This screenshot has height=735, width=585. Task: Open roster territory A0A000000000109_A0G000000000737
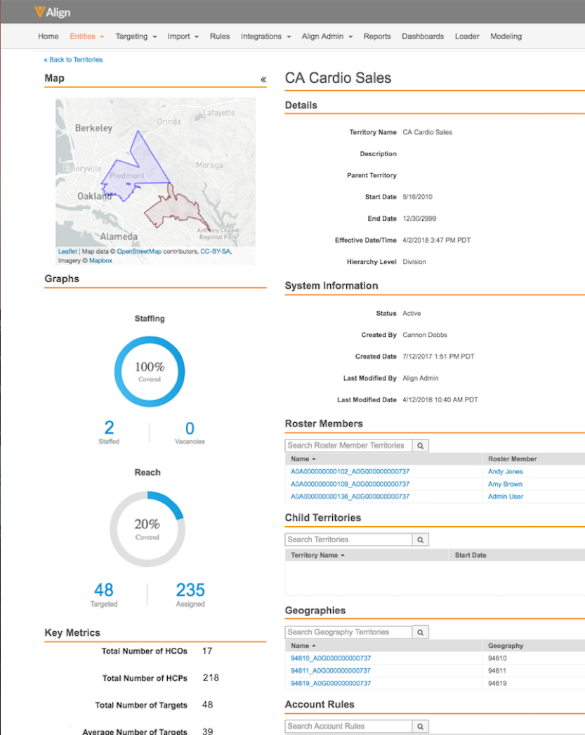click(350, 484)
